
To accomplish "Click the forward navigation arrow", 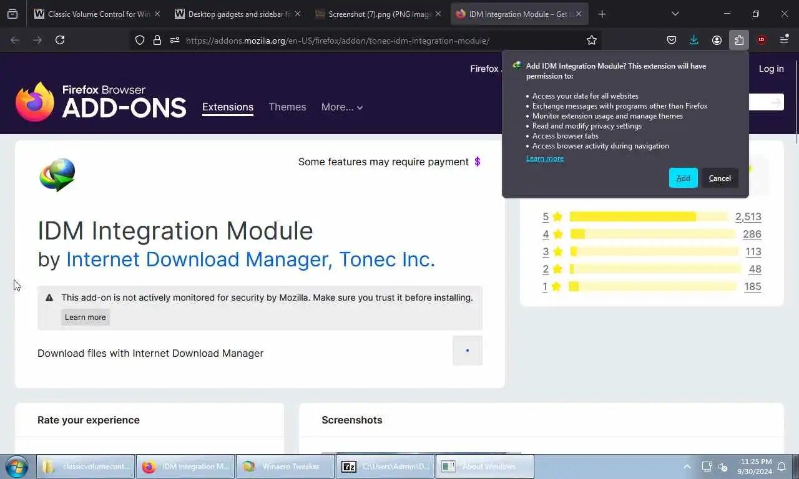I will (37, 40).
